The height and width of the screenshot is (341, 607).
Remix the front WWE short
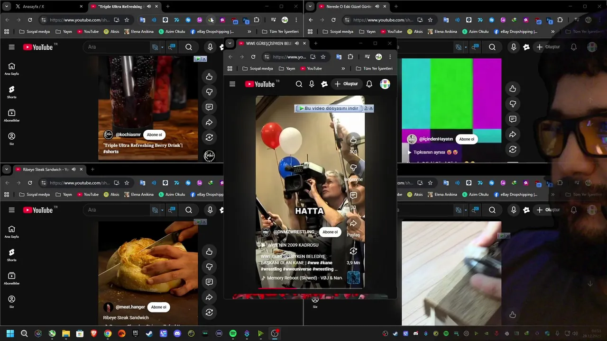click(x=353, y=251)
